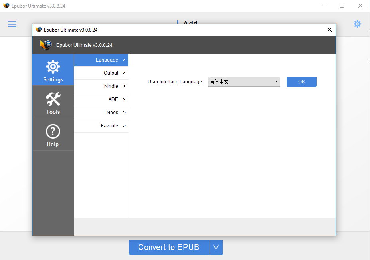Switch to the Kindle settings tab

(101, 86)
